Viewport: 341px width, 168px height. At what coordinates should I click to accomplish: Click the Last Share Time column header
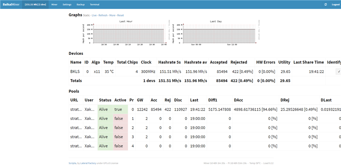click(x=309, y=62)
